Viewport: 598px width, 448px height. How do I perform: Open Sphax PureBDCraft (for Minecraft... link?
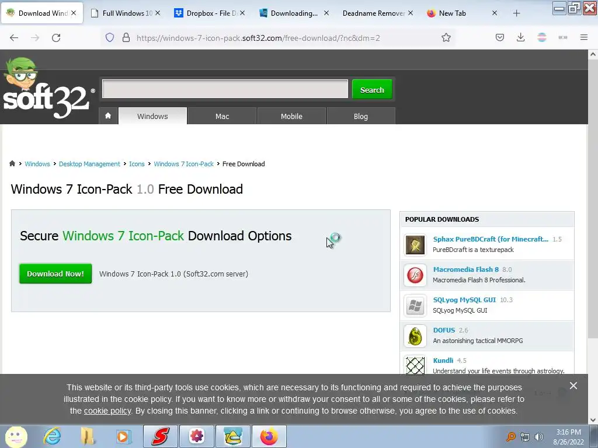[491, 239]
